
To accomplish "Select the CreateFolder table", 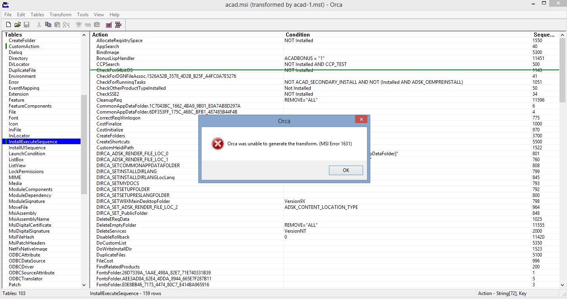I will [22, 41].
